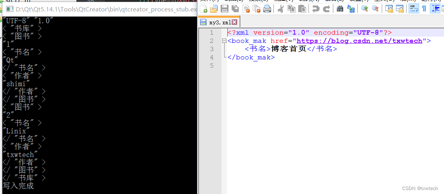Click the "txwtech" line in console
The width and height of the screenshot is (444, 194).
(x=20, y=154)
